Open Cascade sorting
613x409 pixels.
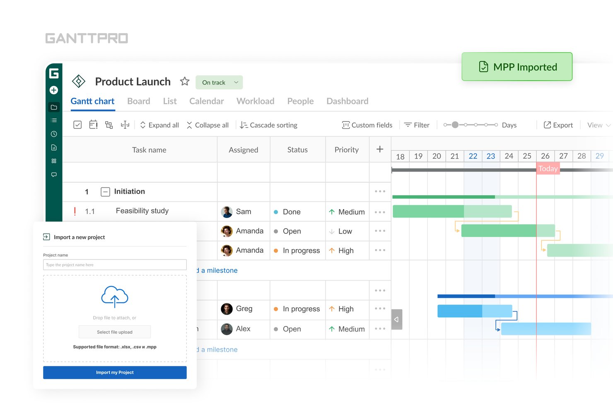tap(268, 125)
